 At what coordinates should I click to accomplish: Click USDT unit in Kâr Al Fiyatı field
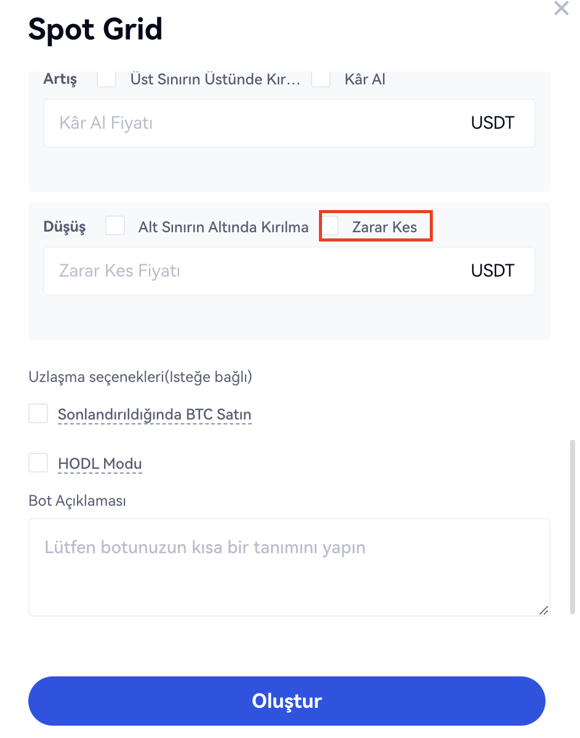click(493, 123)
